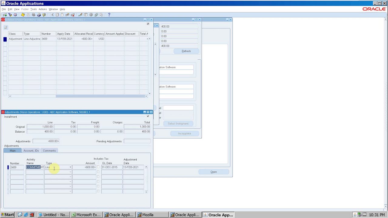The width and height of the screenshot is (388, 218).
Task: Click the Clear Record eraser icon
Action: point(67,15)
